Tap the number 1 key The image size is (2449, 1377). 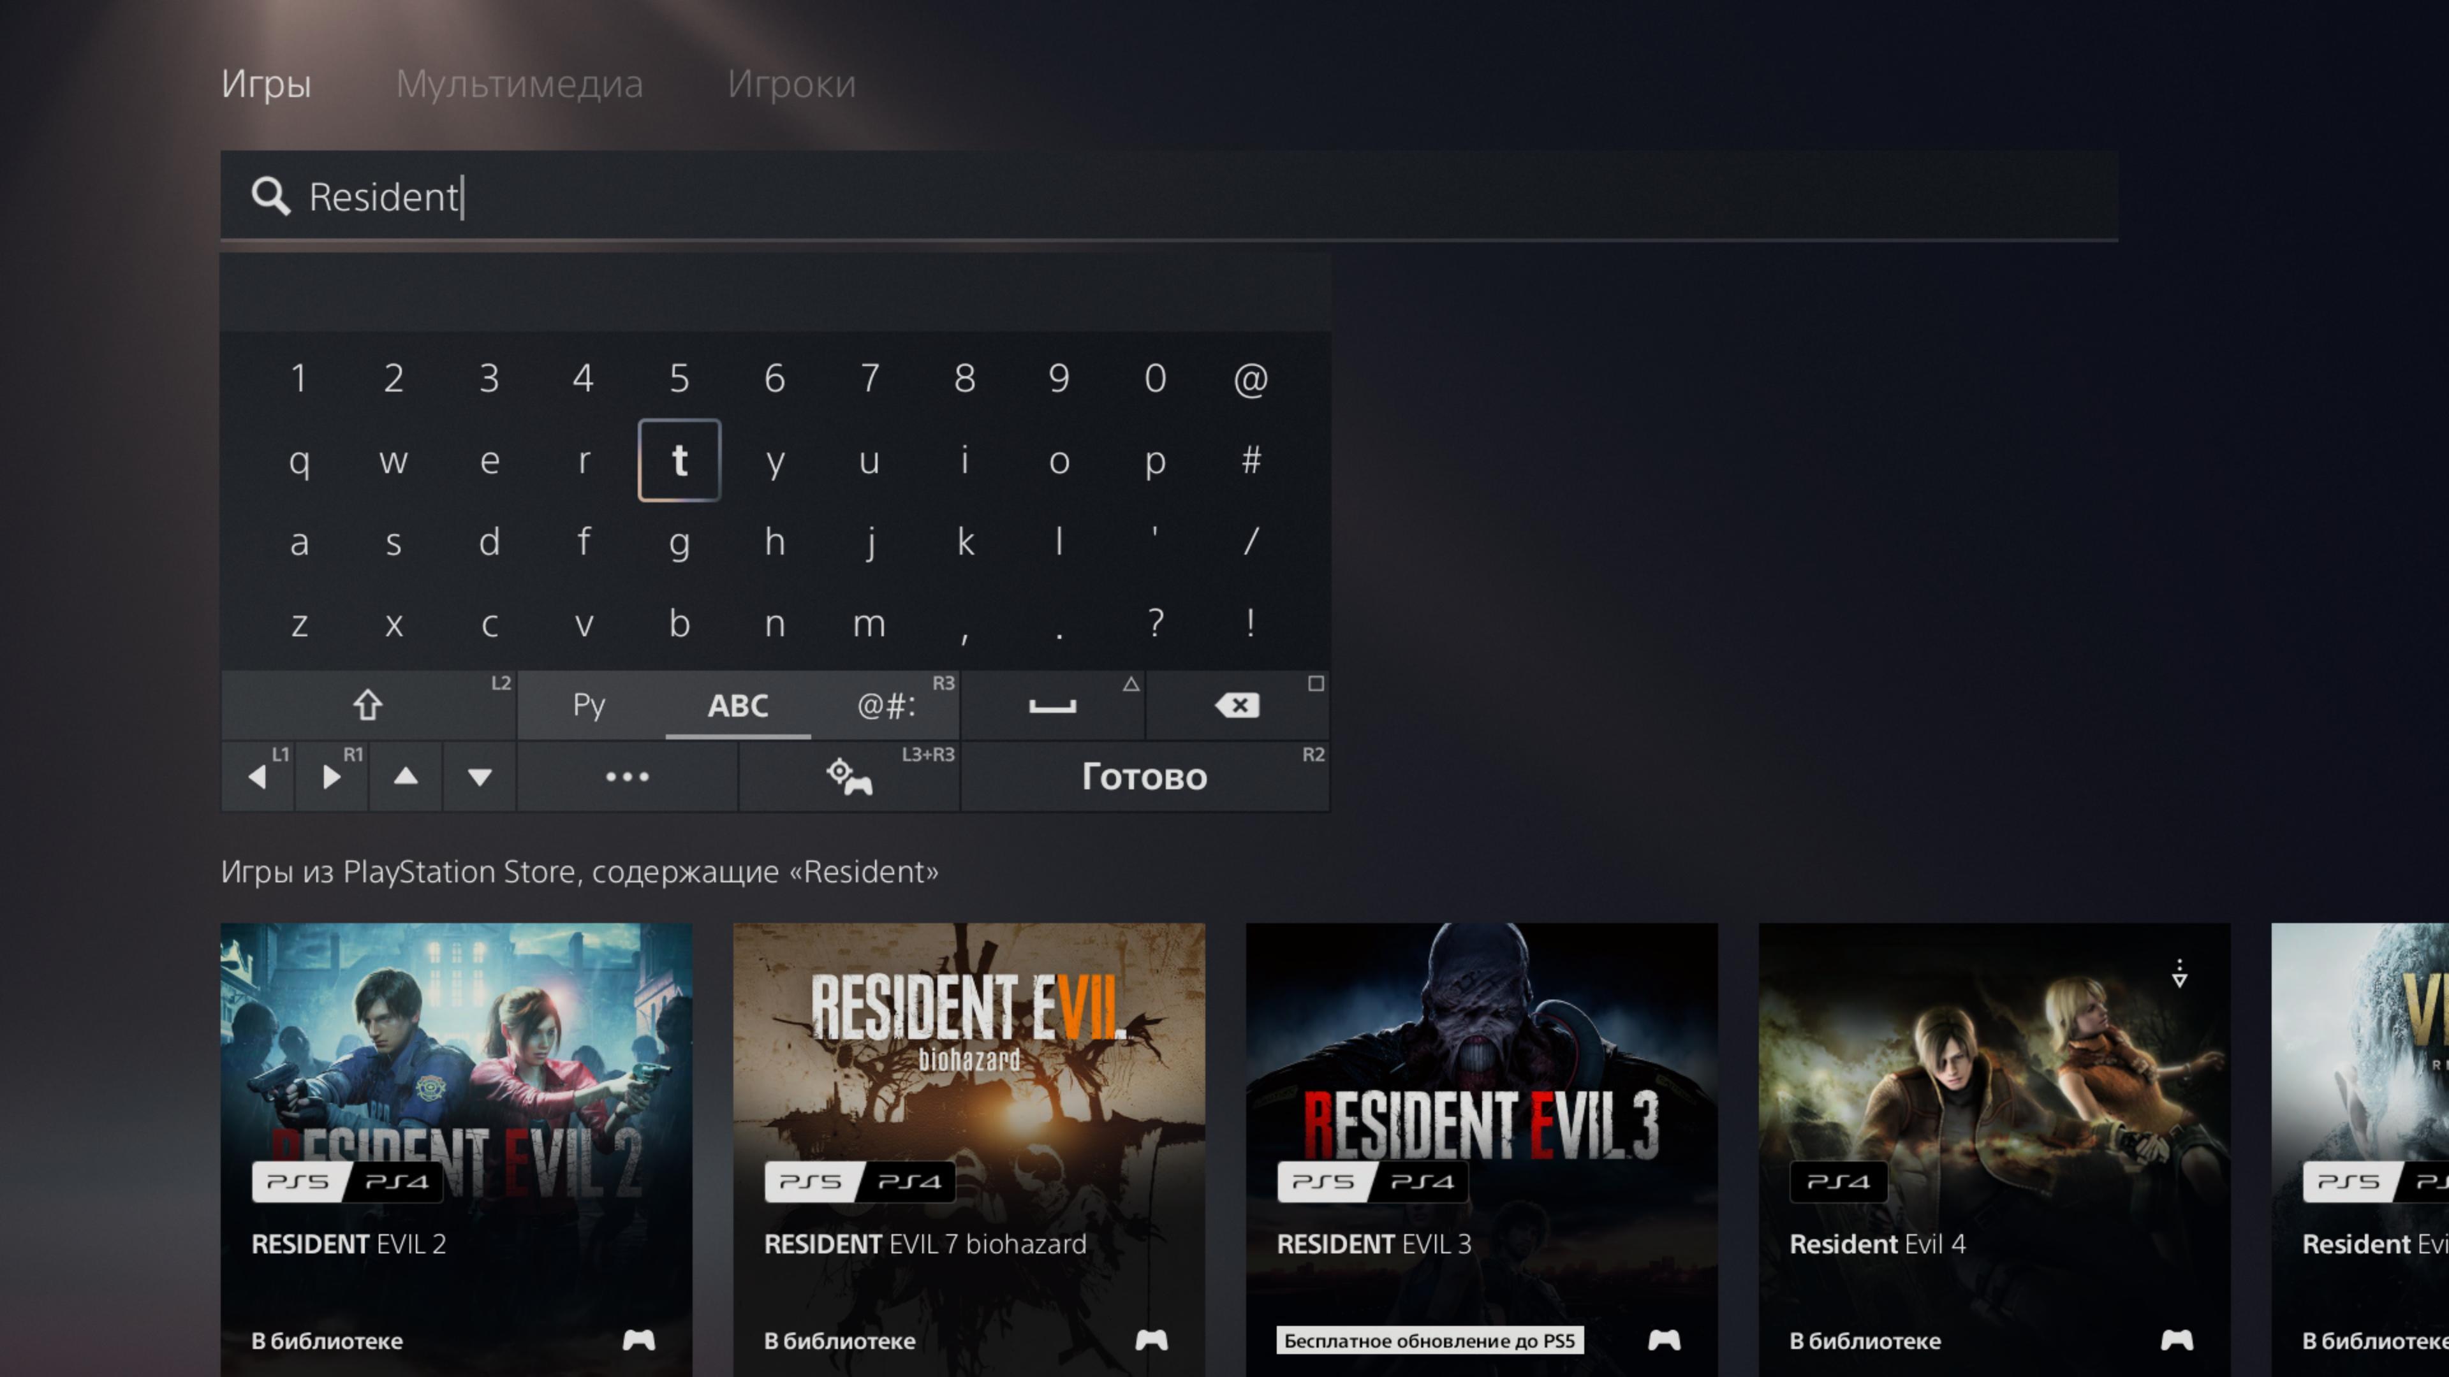click(298, 378)
